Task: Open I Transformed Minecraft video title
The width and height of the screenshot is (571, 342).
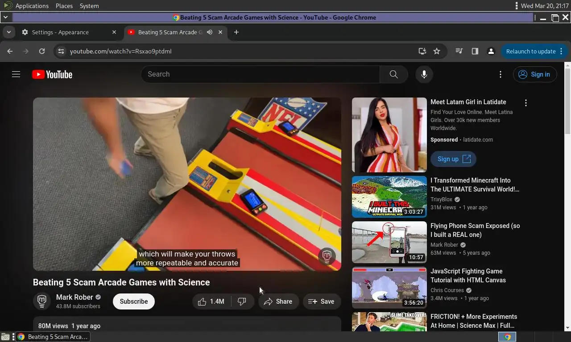Action: pyautogui.click(x=475, y=185)
